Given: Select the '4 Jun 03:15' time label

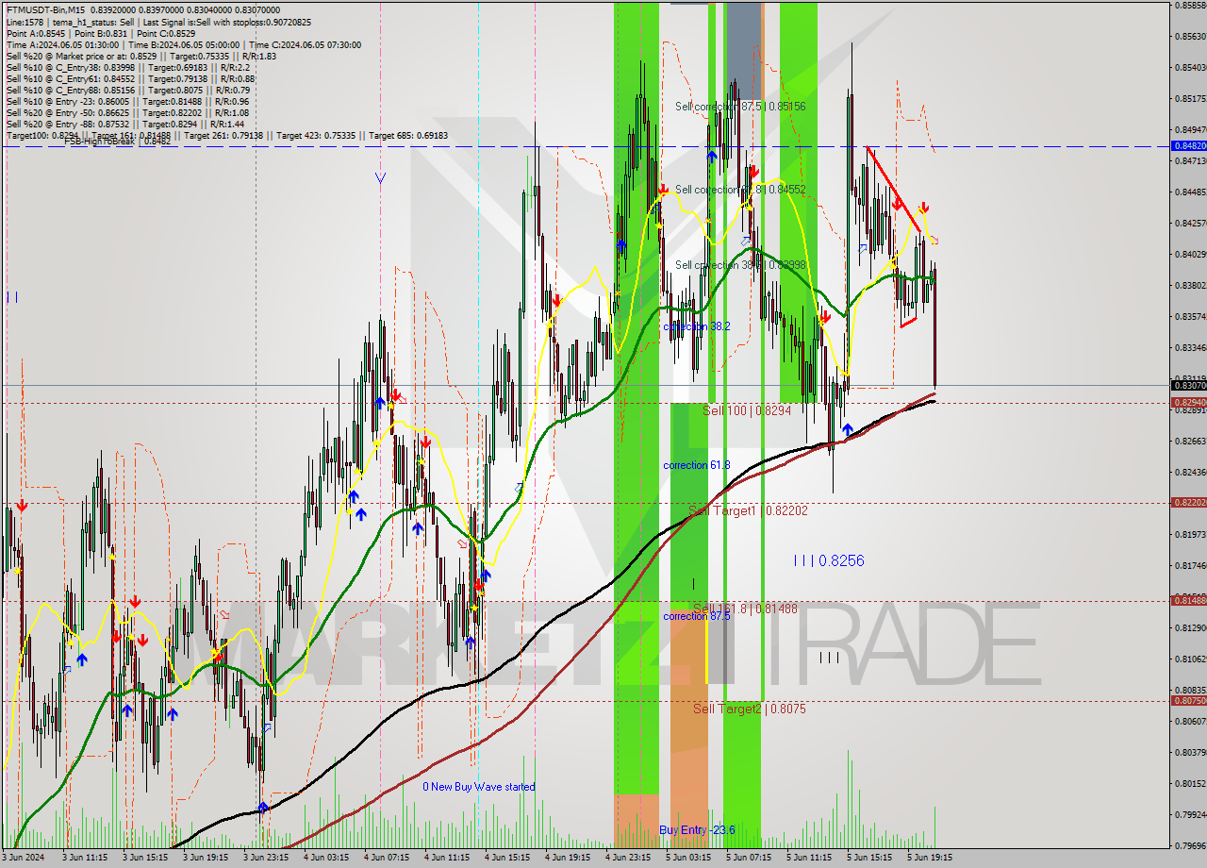Looking at the screenshot, I should tap(328, 859).
